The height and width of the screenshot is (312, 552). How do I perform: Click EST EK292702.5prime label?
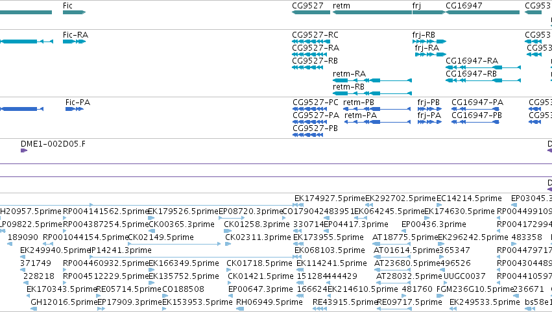[x=401, y=198]
